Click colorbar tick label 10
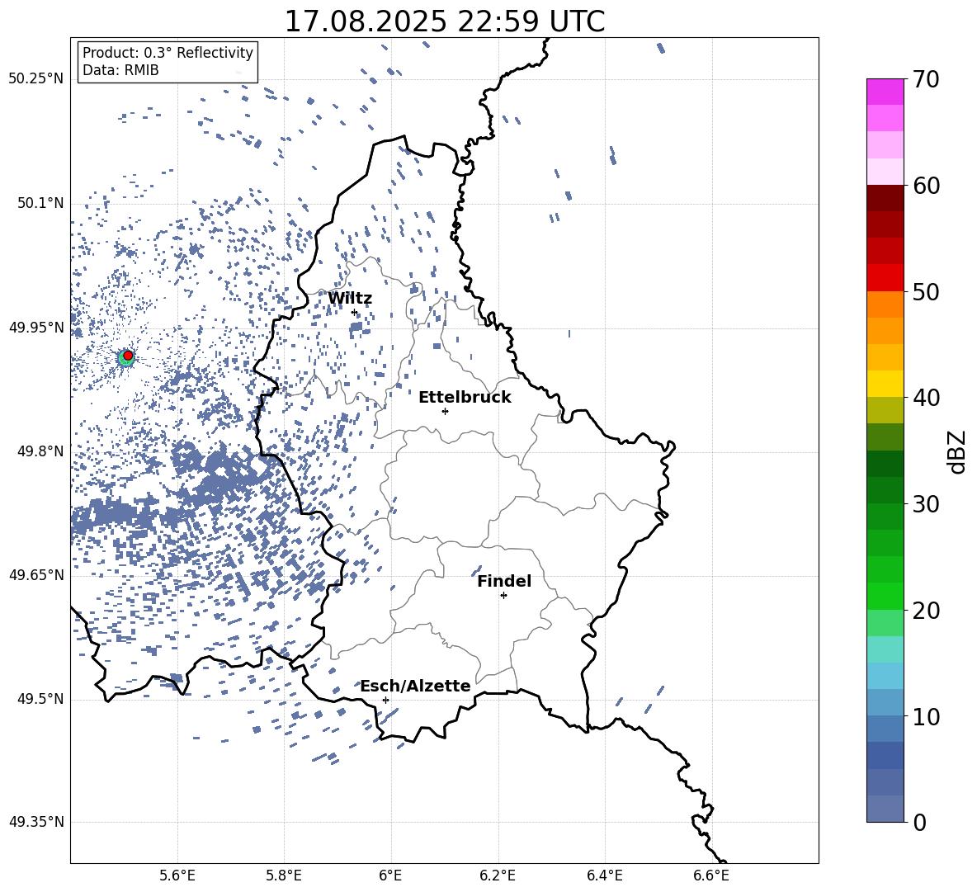This screenshot has width=977, height=892. pyautogui.click(x=926, y=717)
